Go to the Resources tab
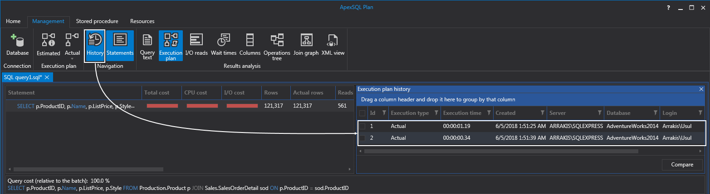Screen dimensions: 710x194 pos(142,21)
